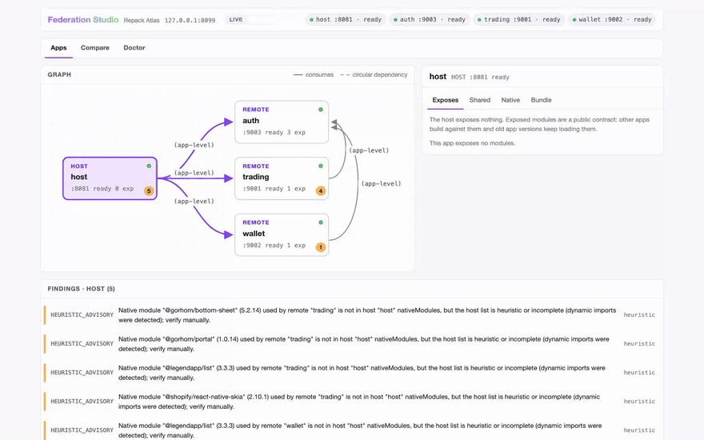Image resolution: width=704 pixels, height=440 pixels.
Task: Click the orange 5 badge on host node
Action: pyautogui.click(x=149, y=191)
